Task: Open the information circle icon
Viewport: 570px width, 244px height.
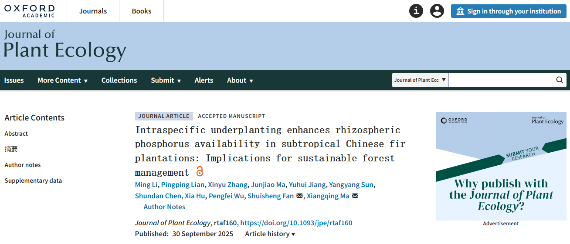Action: 416,11
